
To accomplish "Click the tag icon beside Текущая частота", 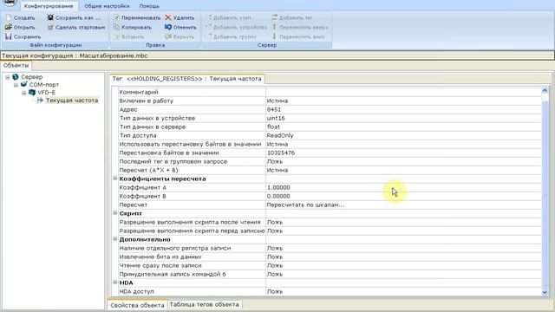I will point(40,101).
